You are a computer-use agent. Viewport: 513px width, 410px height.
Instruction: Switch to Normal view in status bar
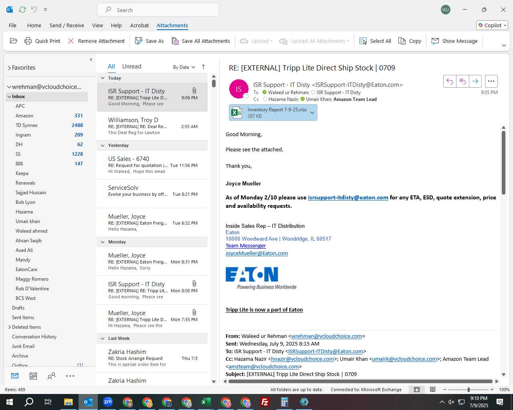(417, 390)
